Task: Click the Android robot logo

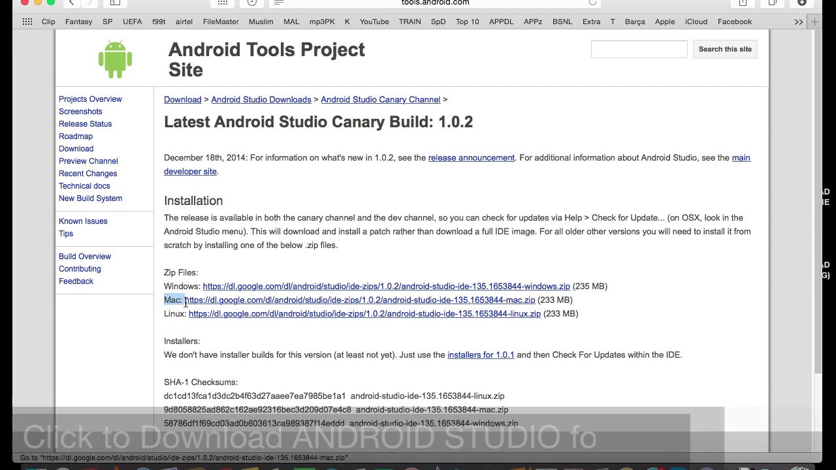Action: (x=116, y=59)
